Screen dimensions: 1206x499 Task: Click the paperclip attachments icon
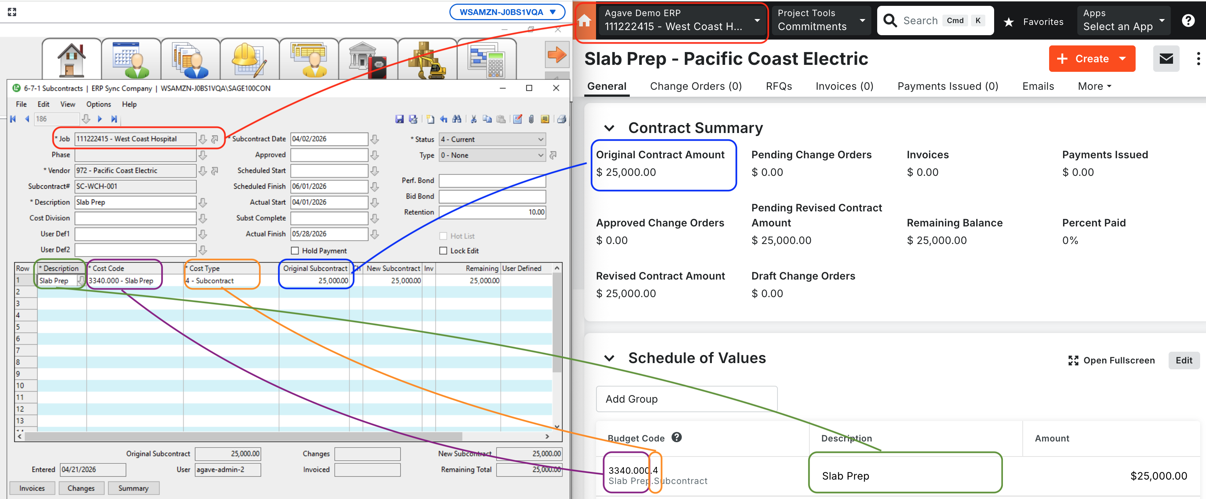(532, 119)
